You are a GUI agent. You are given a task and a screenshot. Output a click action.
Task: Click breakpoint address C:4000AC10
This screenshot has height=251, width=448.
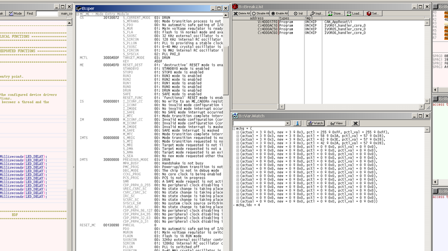267,26
